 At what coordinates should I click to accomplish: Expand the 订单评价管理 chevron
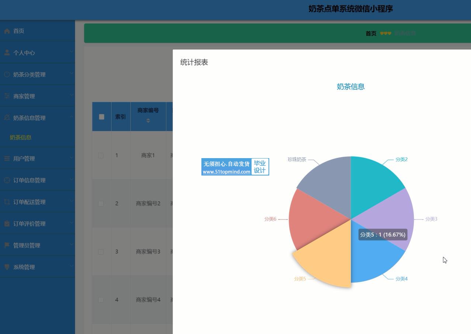tap(72, 223)
